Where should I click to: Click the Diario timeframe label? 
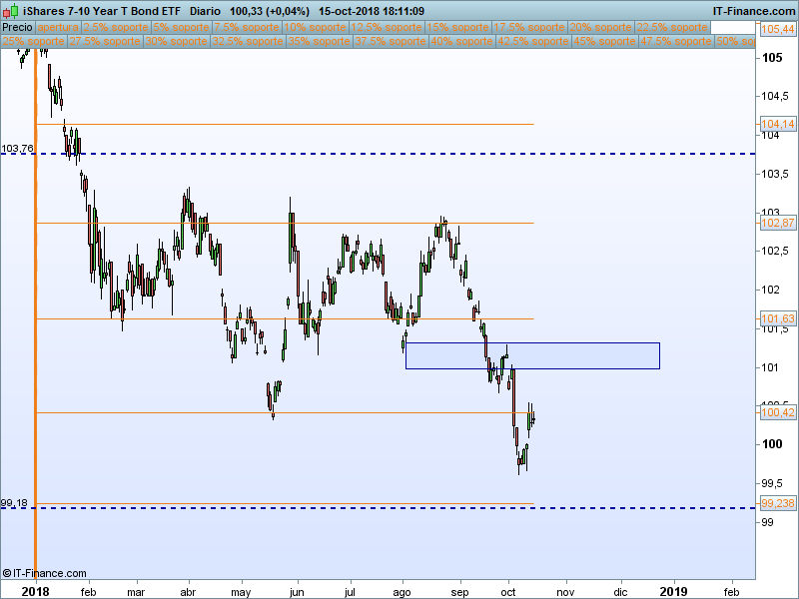pyautogui.click(x=205, y=11)
